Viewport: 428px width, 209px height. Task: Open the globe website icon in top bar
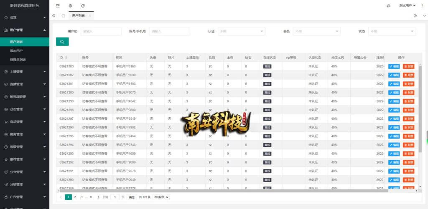tap(70, 6)
